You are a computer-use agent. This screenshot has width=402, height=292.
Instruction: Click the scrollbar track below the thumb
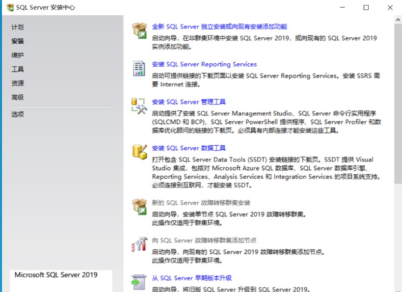click(398, 238)
